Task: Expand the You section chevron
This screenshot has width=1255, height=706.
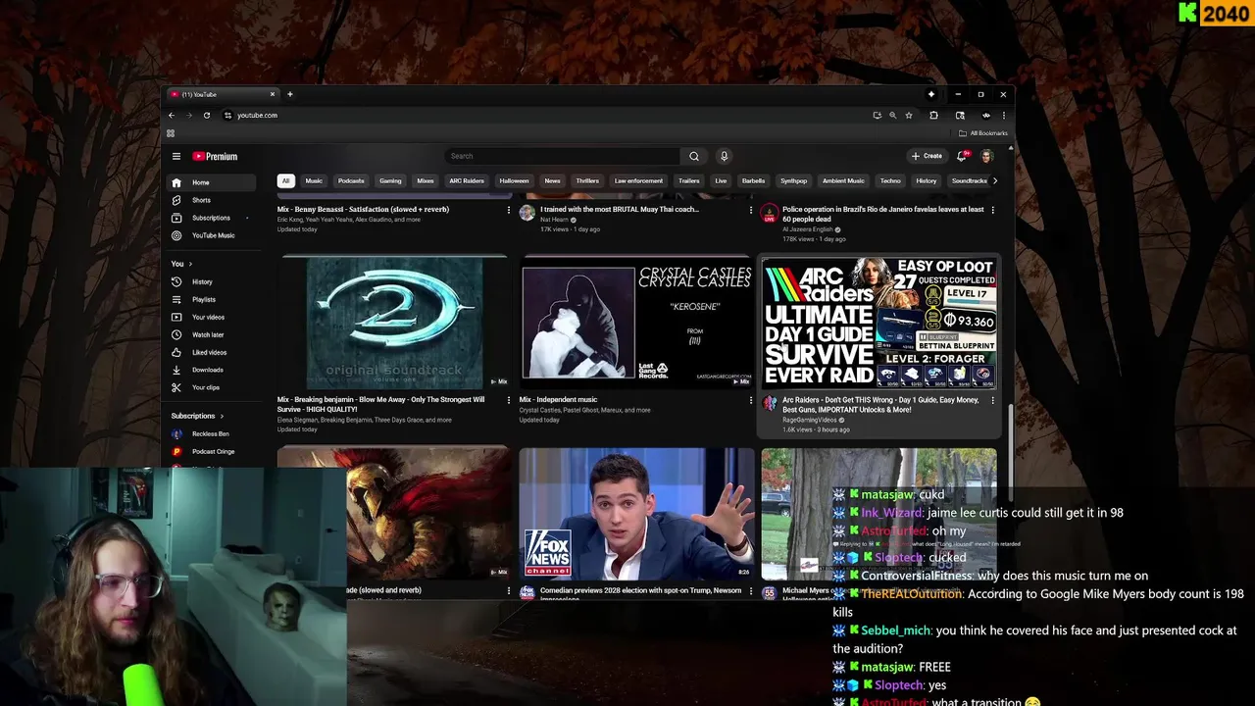Action: (190, 264)
